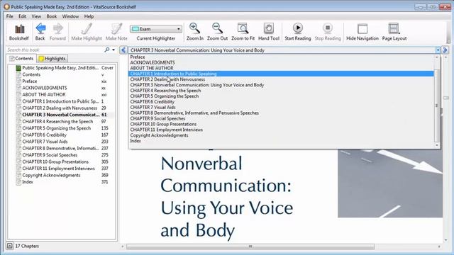Click the Search this book field
454x255 pixels.
coord(55,50)
